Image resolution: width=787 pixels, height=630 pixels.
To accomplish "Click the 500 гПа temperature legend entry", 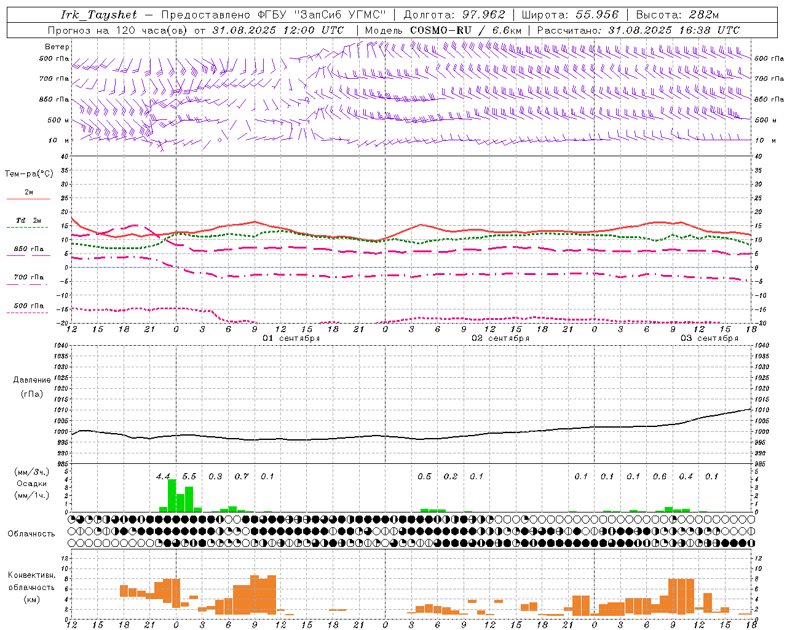I will point(28,306).
